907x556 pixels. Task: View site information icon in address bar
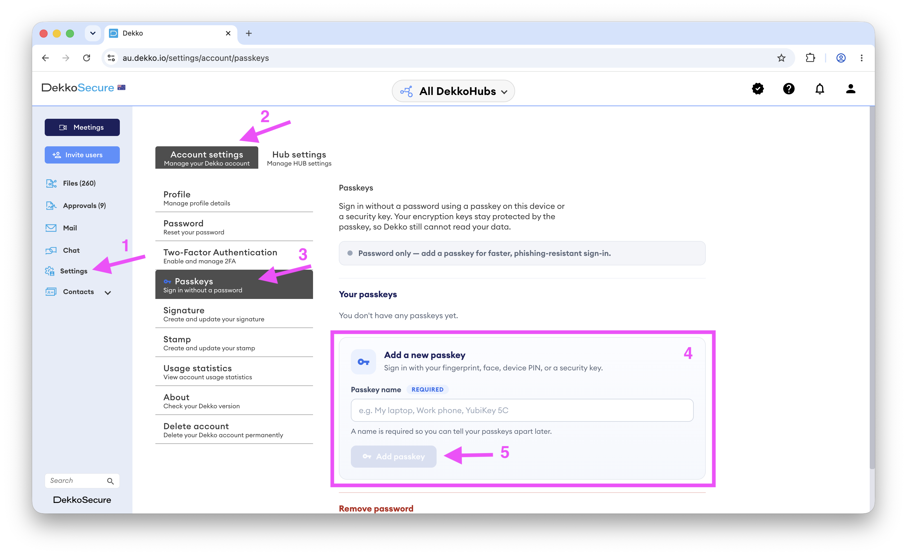pyautogui.click(x=111, y=58)
